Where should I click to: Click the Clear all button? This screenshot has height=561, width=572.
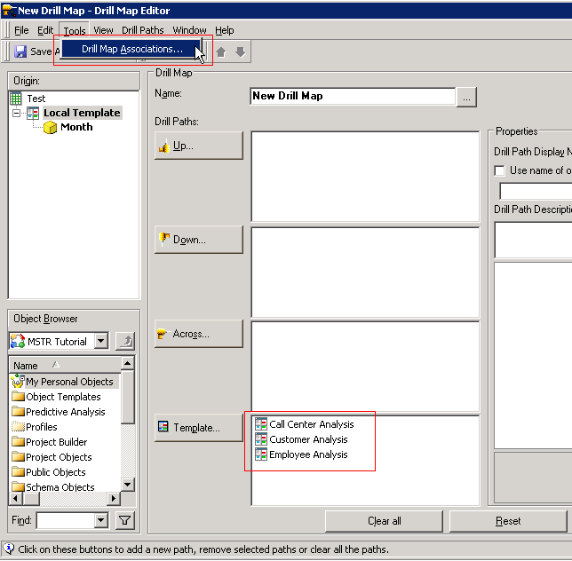click(384, 521)
